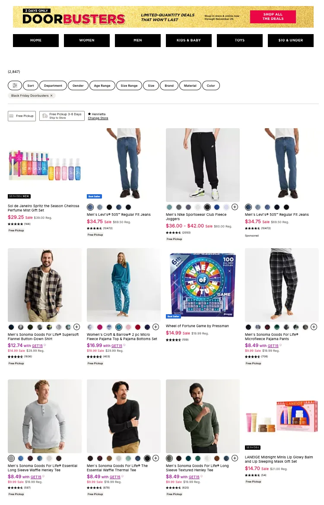The width and height of the screenshot is (324, 505).
Task: Click SHOP ALL THE DEALS button
Action: tap(273, 17)
